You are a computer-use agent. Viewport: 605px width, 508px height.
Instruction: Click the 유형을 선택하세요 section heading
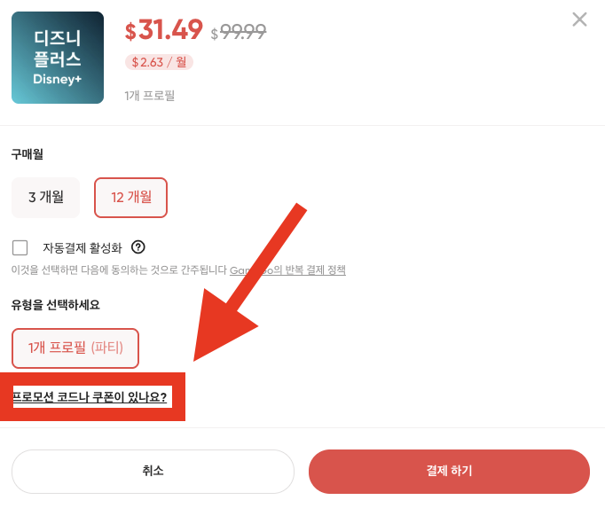pos(56,305)
